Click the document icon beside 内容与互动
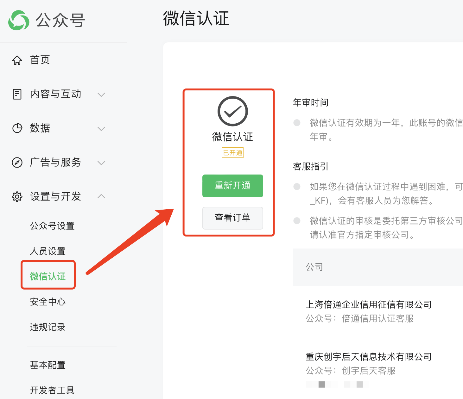 [x=17, y=94]
